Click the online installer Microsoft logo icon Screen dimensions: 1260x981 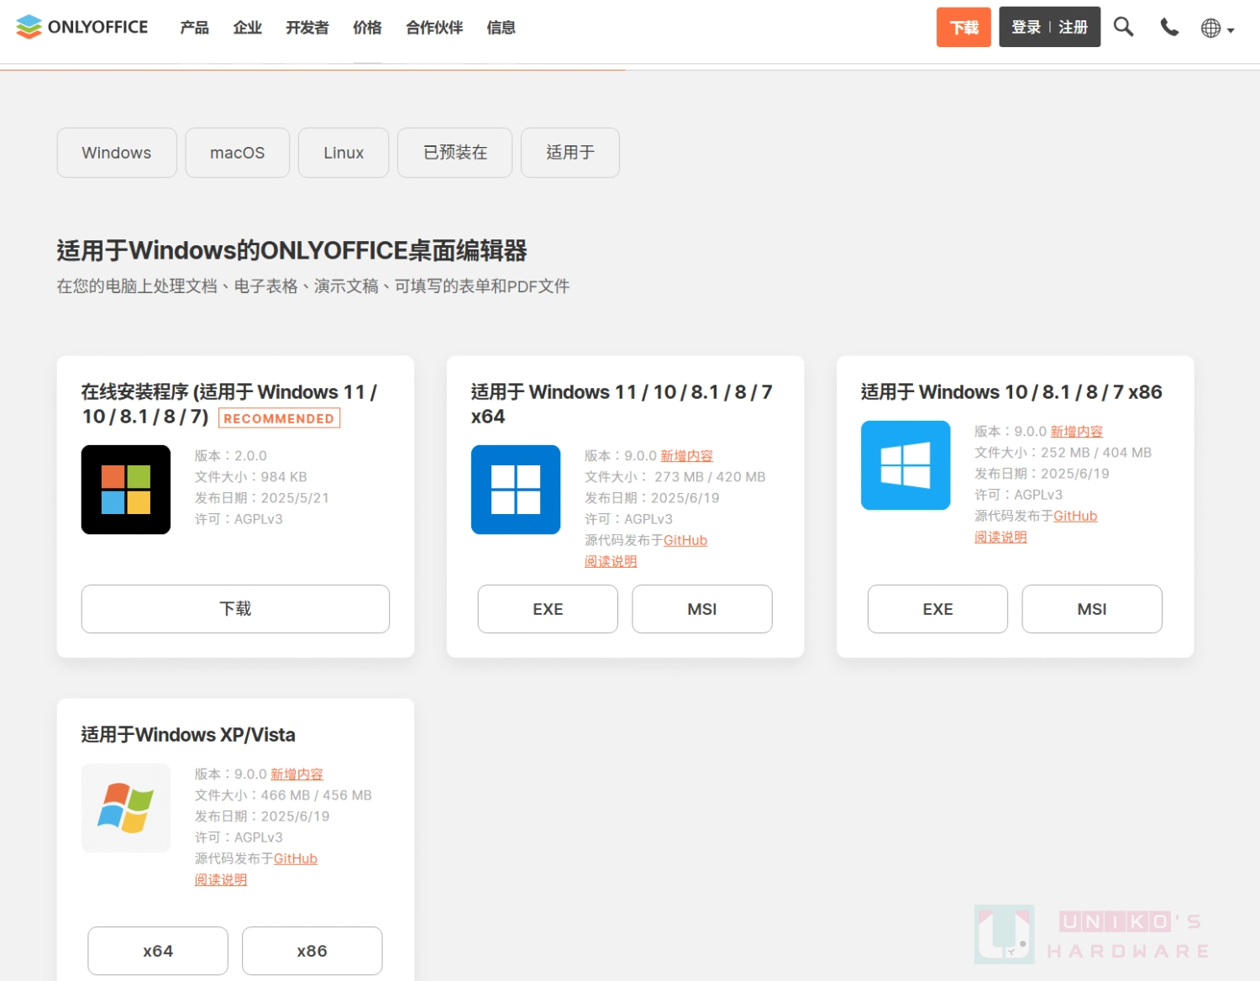pyautogui.click(x=126, y=490)
